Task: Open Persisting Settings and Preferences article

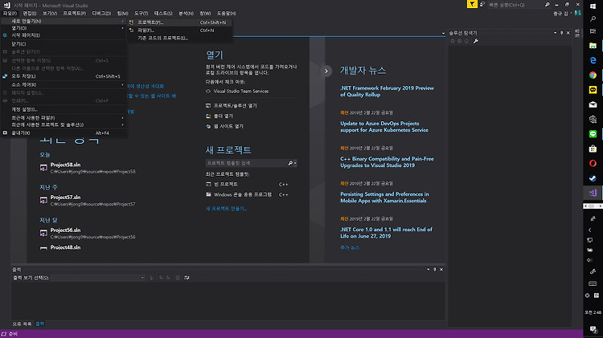Action: 384,198
